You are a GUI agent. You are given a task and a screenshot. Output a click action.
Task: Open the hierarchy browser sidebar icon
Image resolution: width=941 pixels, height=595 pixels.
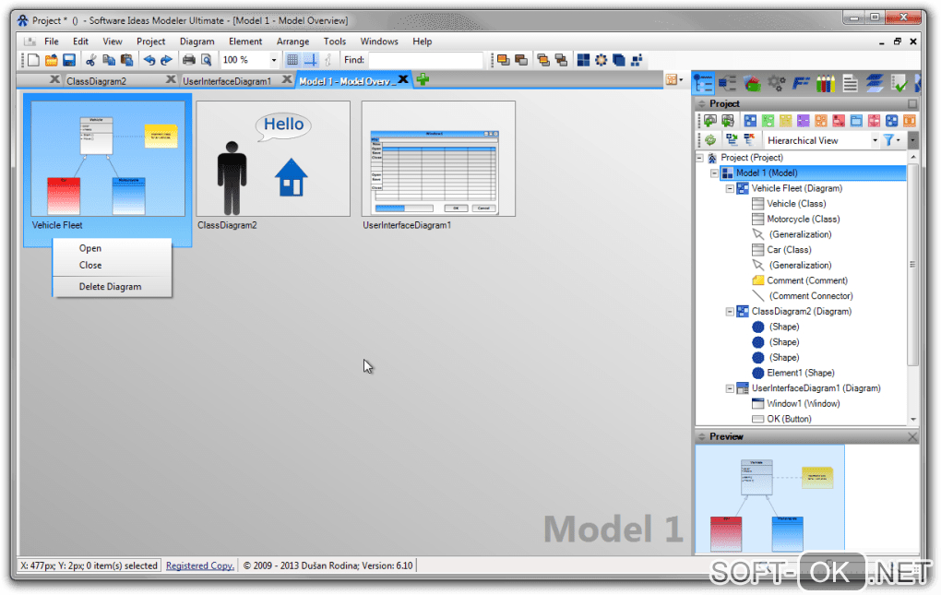click(727, 83)
